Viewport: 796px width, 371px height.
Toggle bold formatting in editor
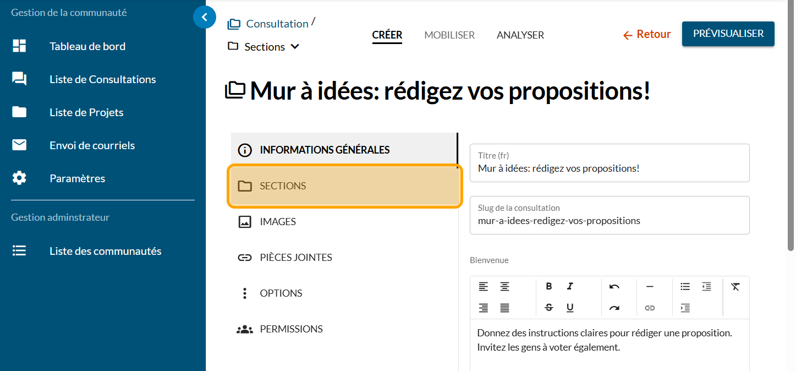coord(548,286)
